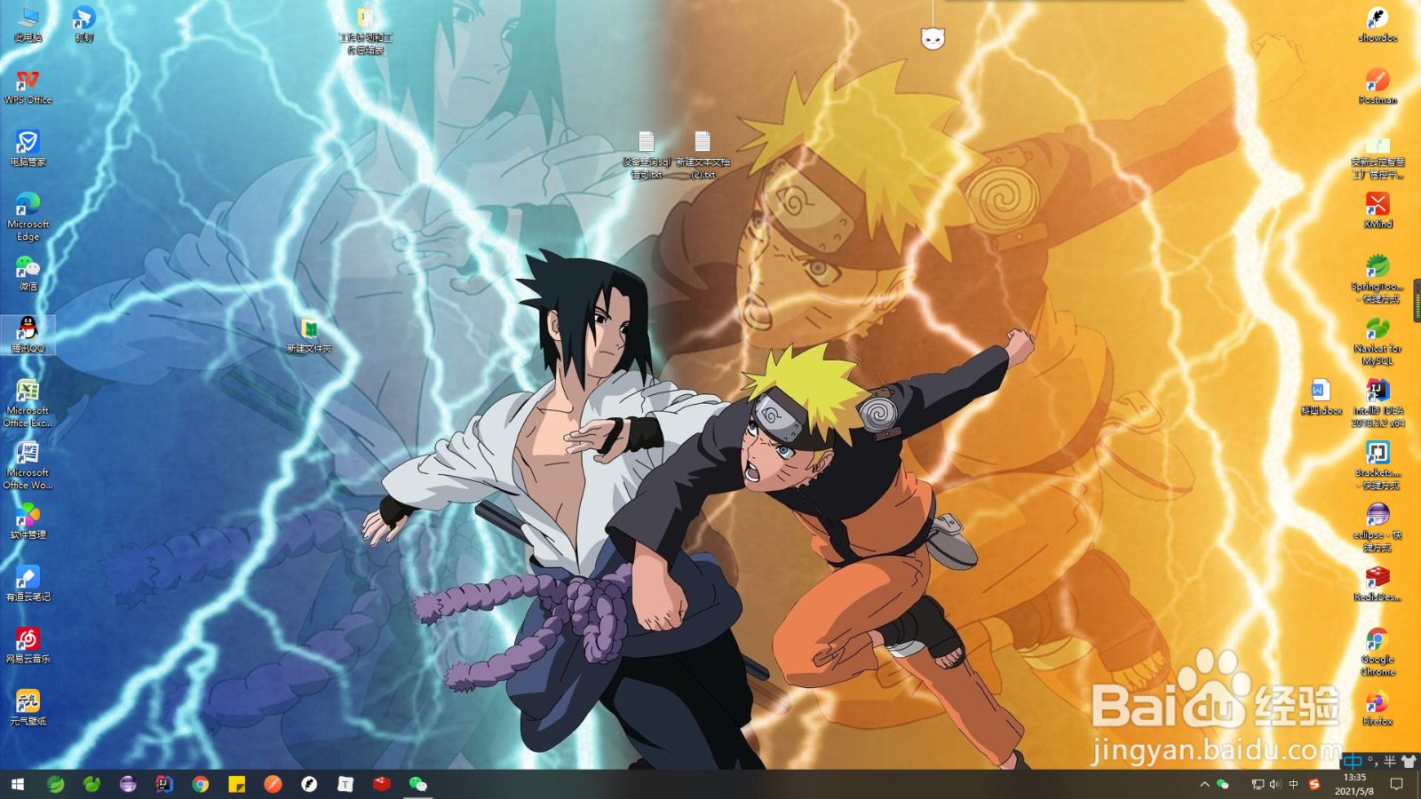
Task: Open the 电脑管家 desktop shortcut
Action: 28,148
